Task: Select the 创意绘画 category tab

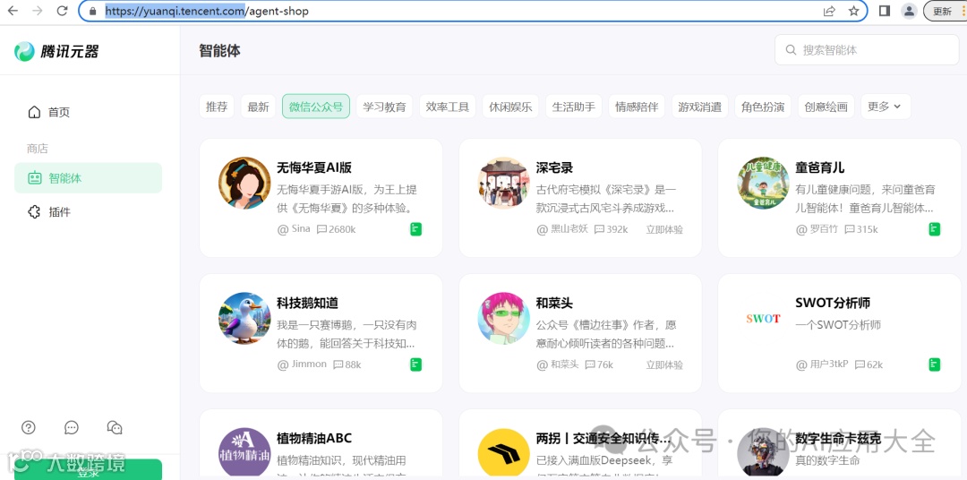Action: [x=826, y=107]
